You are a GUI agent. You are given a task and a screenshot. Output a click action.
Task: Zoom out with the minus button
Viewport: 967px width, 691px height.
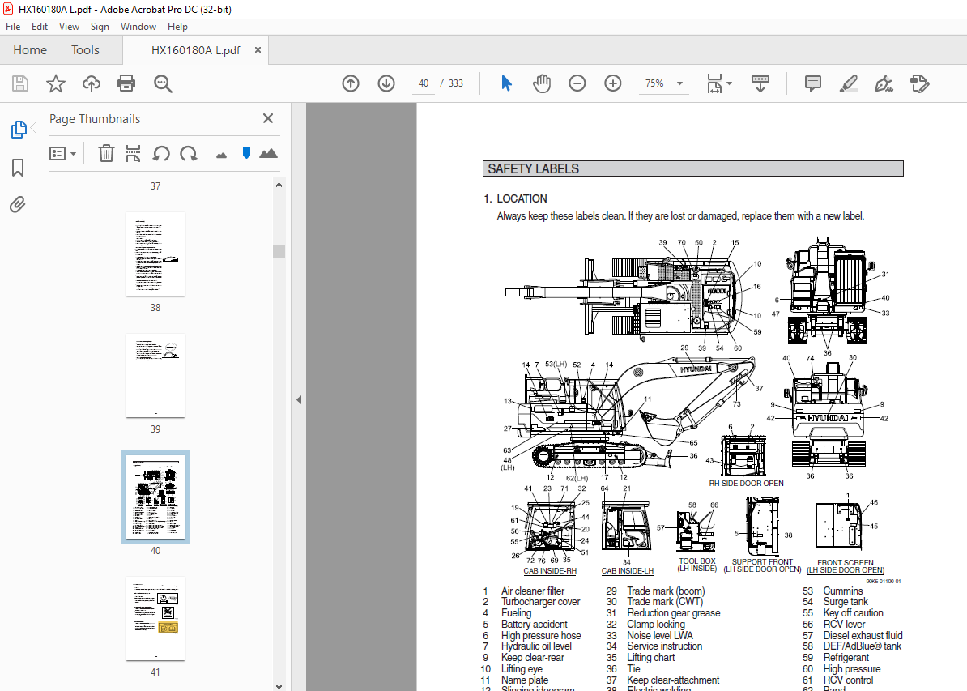pos(577,83)
